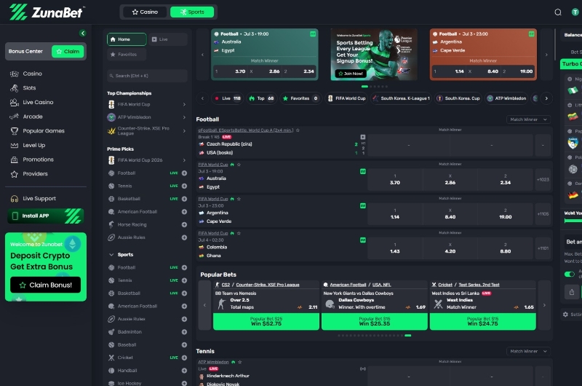This screenshot has height=386, width=582.
Task: Select the South Korea K-League 1 chip
Action: [401, 98]
